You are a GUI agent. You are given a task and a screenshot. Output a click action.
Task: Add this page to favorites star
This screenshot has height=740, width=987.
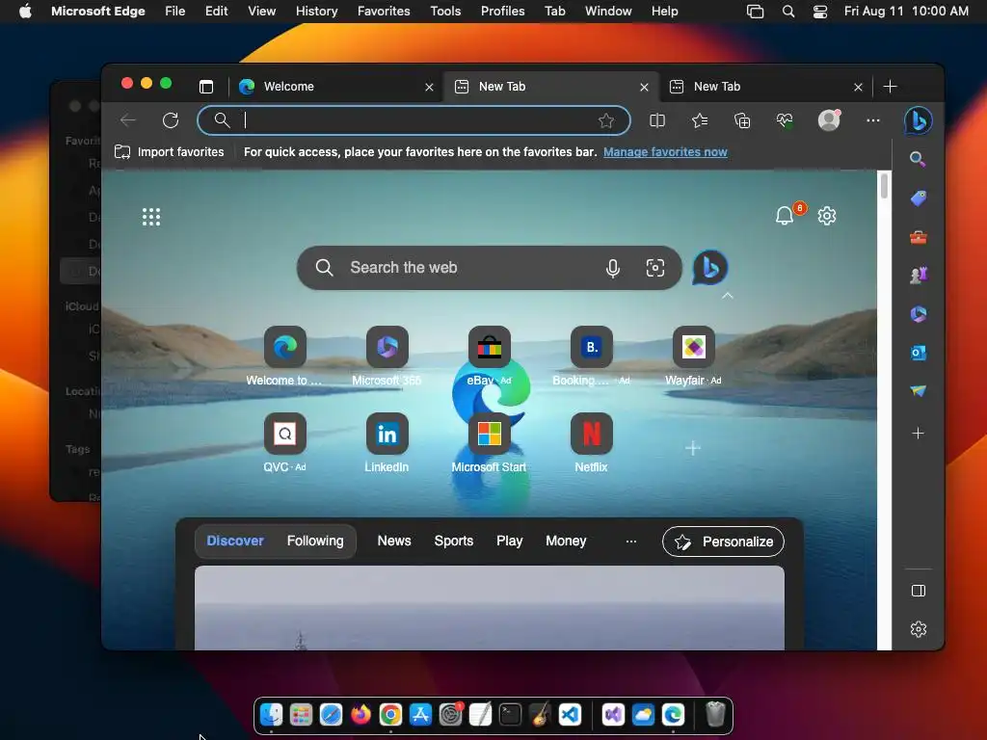tap(605, 120)
